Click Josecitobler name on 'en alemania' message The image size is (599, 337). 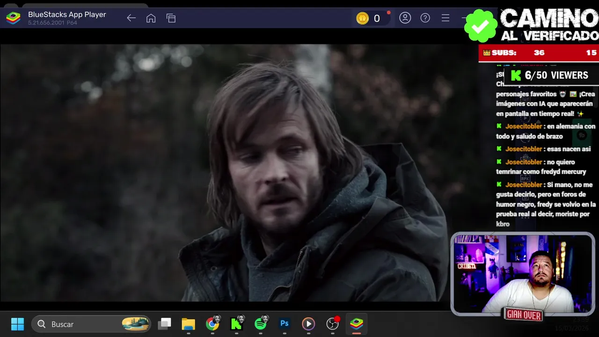[x=524, y=126]
